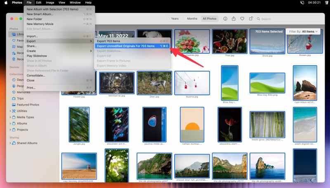Choose Import menu item

point(59,36)
